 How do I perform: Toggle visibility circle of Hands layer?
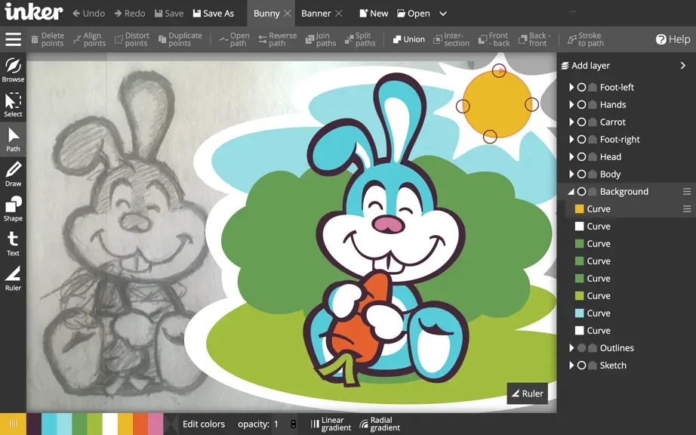tap(581, 105)
